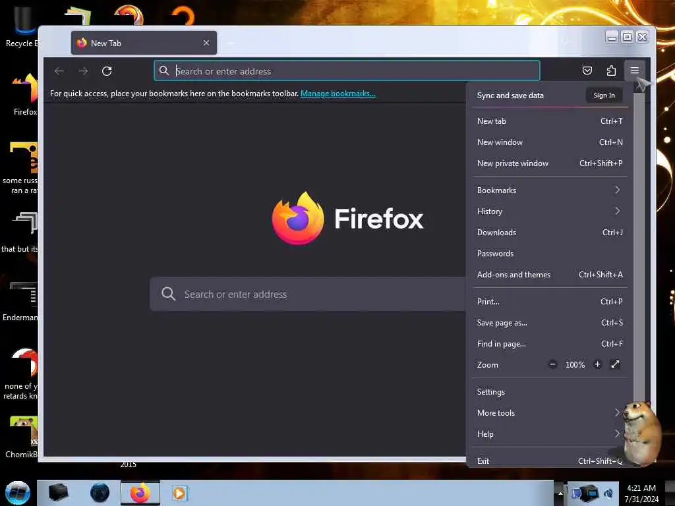Image resolution: width=675 pixels, height=506 pixels.
Task: Select Save page as...
Action: pos(550,323)
